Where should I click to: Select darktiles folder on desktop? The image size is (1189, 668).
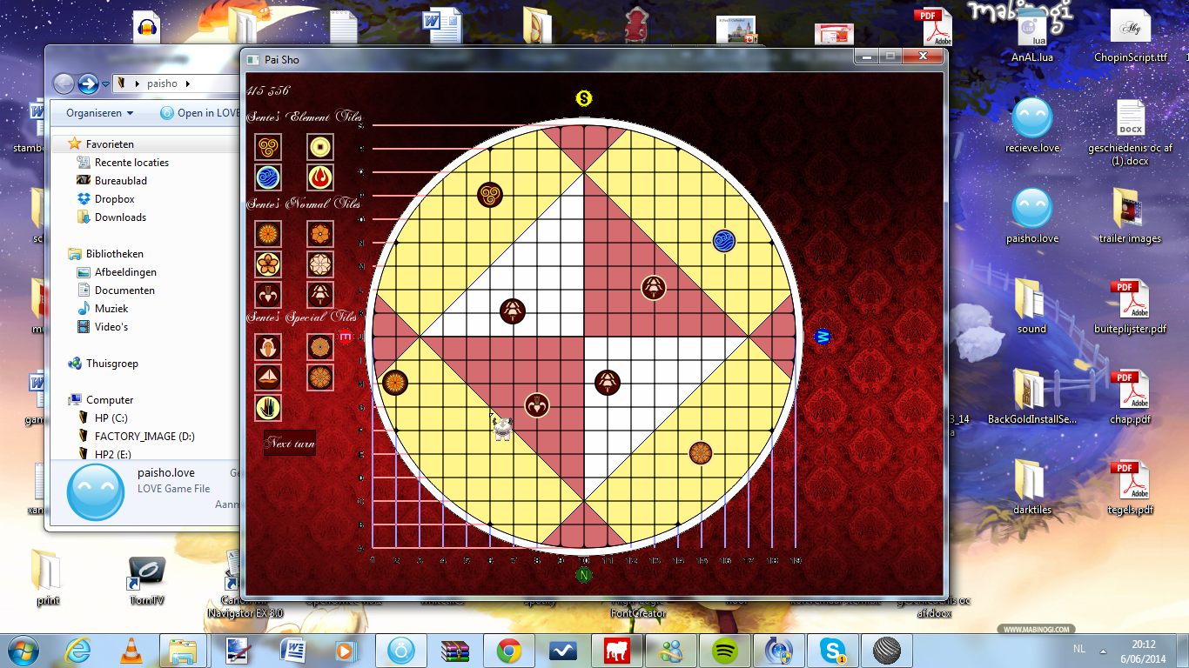pyautogui.click(x=1032, y=487)
